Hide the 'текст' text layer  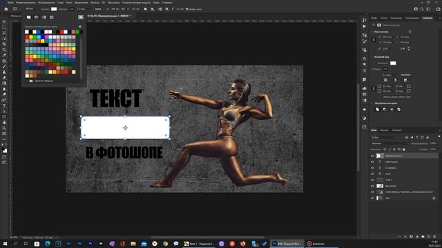372,174
